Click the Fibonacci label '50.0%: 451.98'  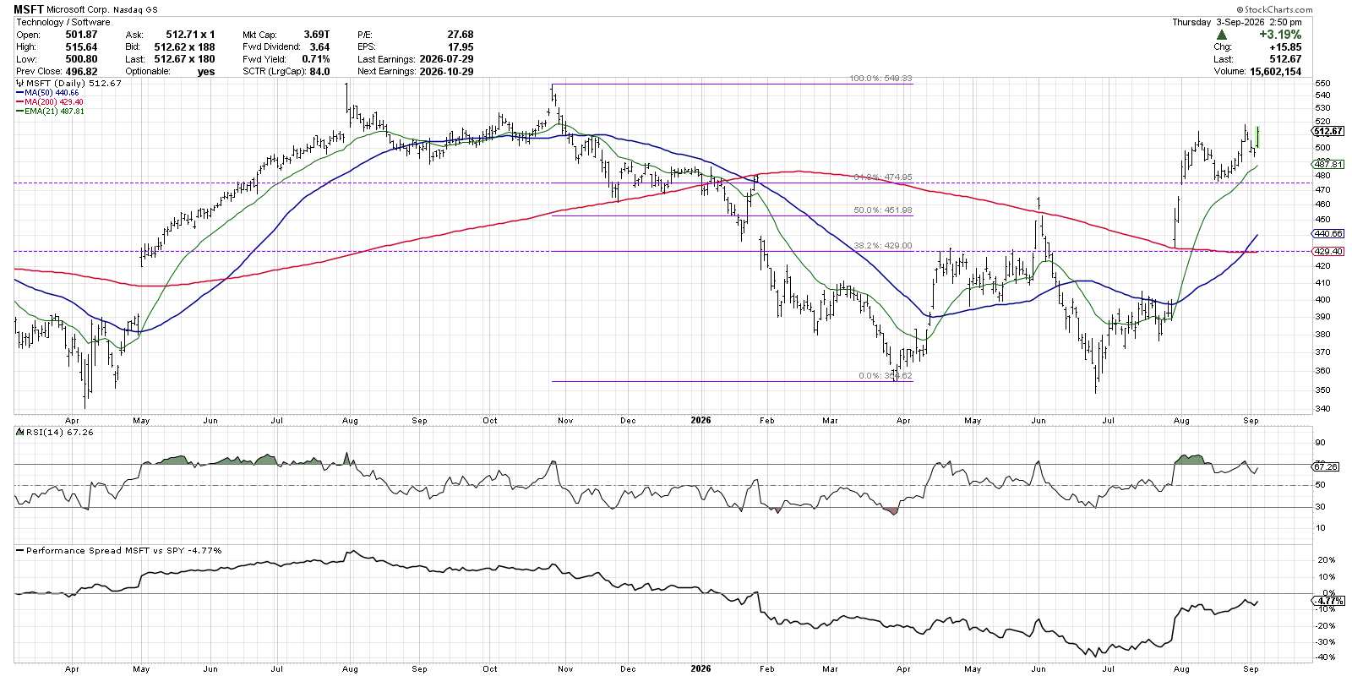point(883,210)
